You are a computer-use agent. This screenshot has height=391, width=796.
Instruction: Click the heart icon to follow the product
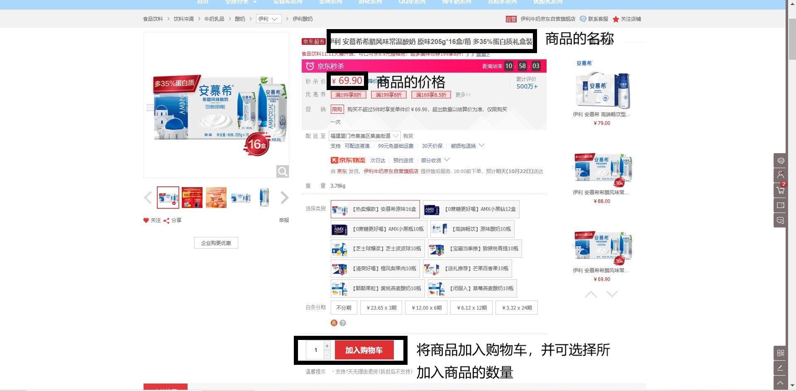tap(146, 220)
